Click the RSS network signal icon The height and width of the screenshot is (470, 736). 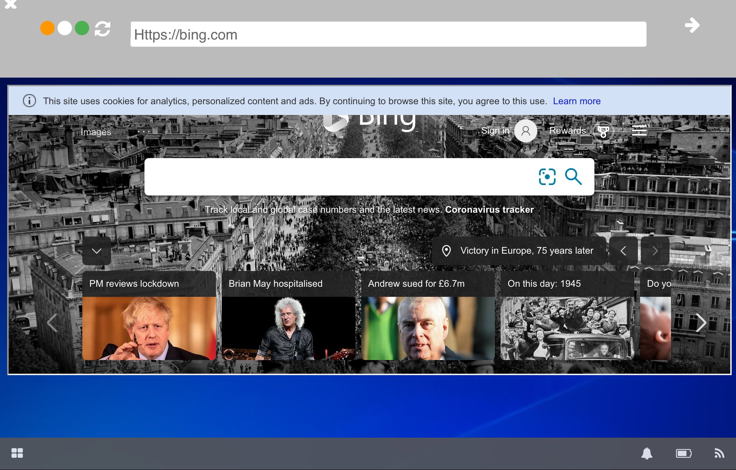coord(719,453)
